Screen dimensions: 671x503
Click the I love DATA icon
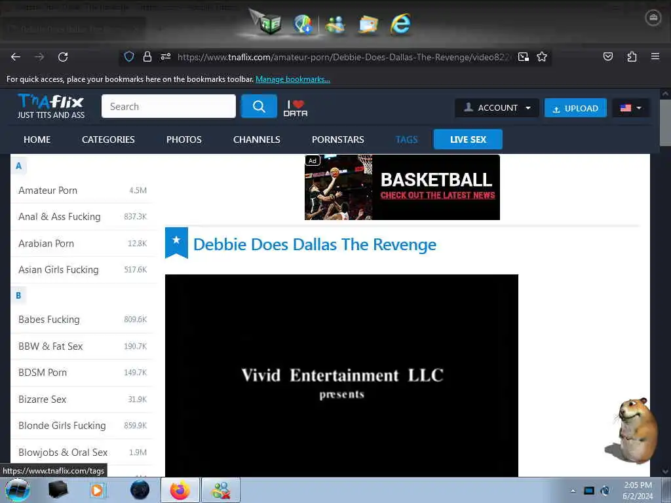[296, 108]
